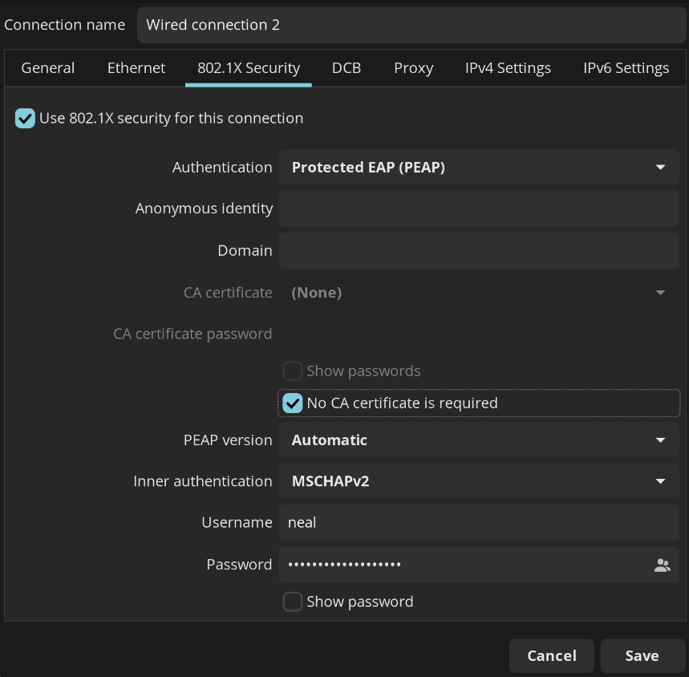The width and height of the screenshot is (689, 677).
Task: Click the password storage options icon
Action: [662, 565]
